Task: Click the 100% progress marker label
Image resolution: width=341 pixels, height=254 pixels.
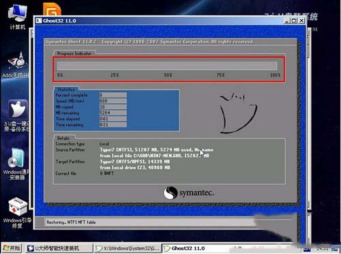Action: click(x=275, y=75)
